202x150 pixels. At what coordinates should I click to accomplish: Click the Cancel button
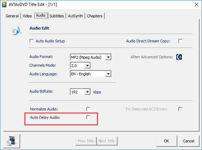coord(188,141)
